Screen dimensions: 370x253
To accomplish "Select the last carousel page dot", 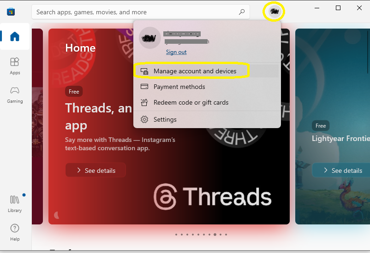I will click(x=226, y=235).
